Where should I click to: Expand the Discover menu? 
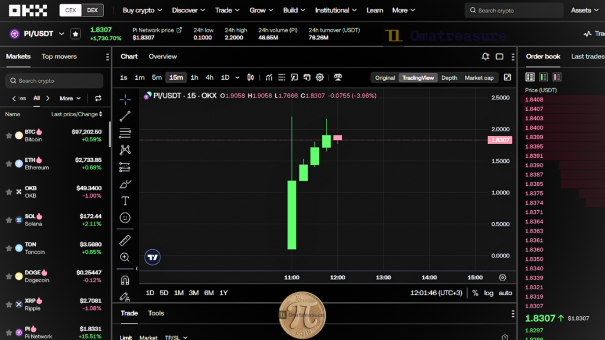pyautogui.click(x=188, y=11)
